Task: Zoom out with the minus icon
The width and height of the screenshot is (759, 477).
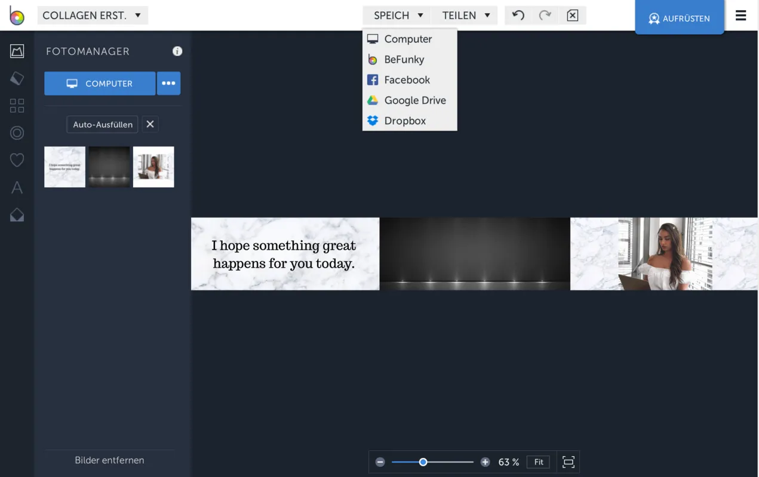Action: [380, 462]
